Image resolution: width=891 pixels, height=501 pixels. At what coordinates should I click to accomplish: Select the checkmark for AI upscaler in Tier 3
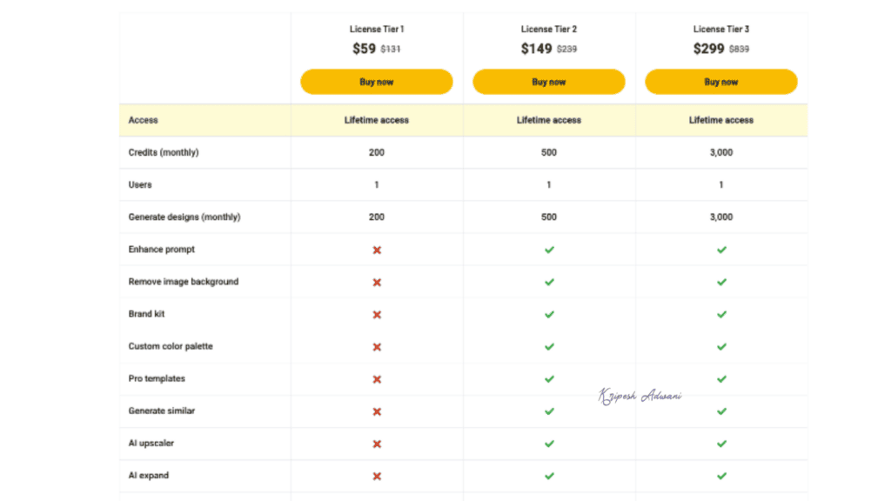pyautogui.click(x=720, y=444)
